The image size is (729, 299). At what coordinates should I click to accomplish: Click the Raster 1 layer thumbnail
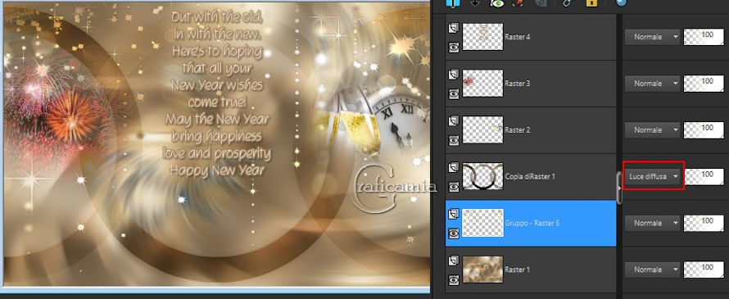click(482, 270)
